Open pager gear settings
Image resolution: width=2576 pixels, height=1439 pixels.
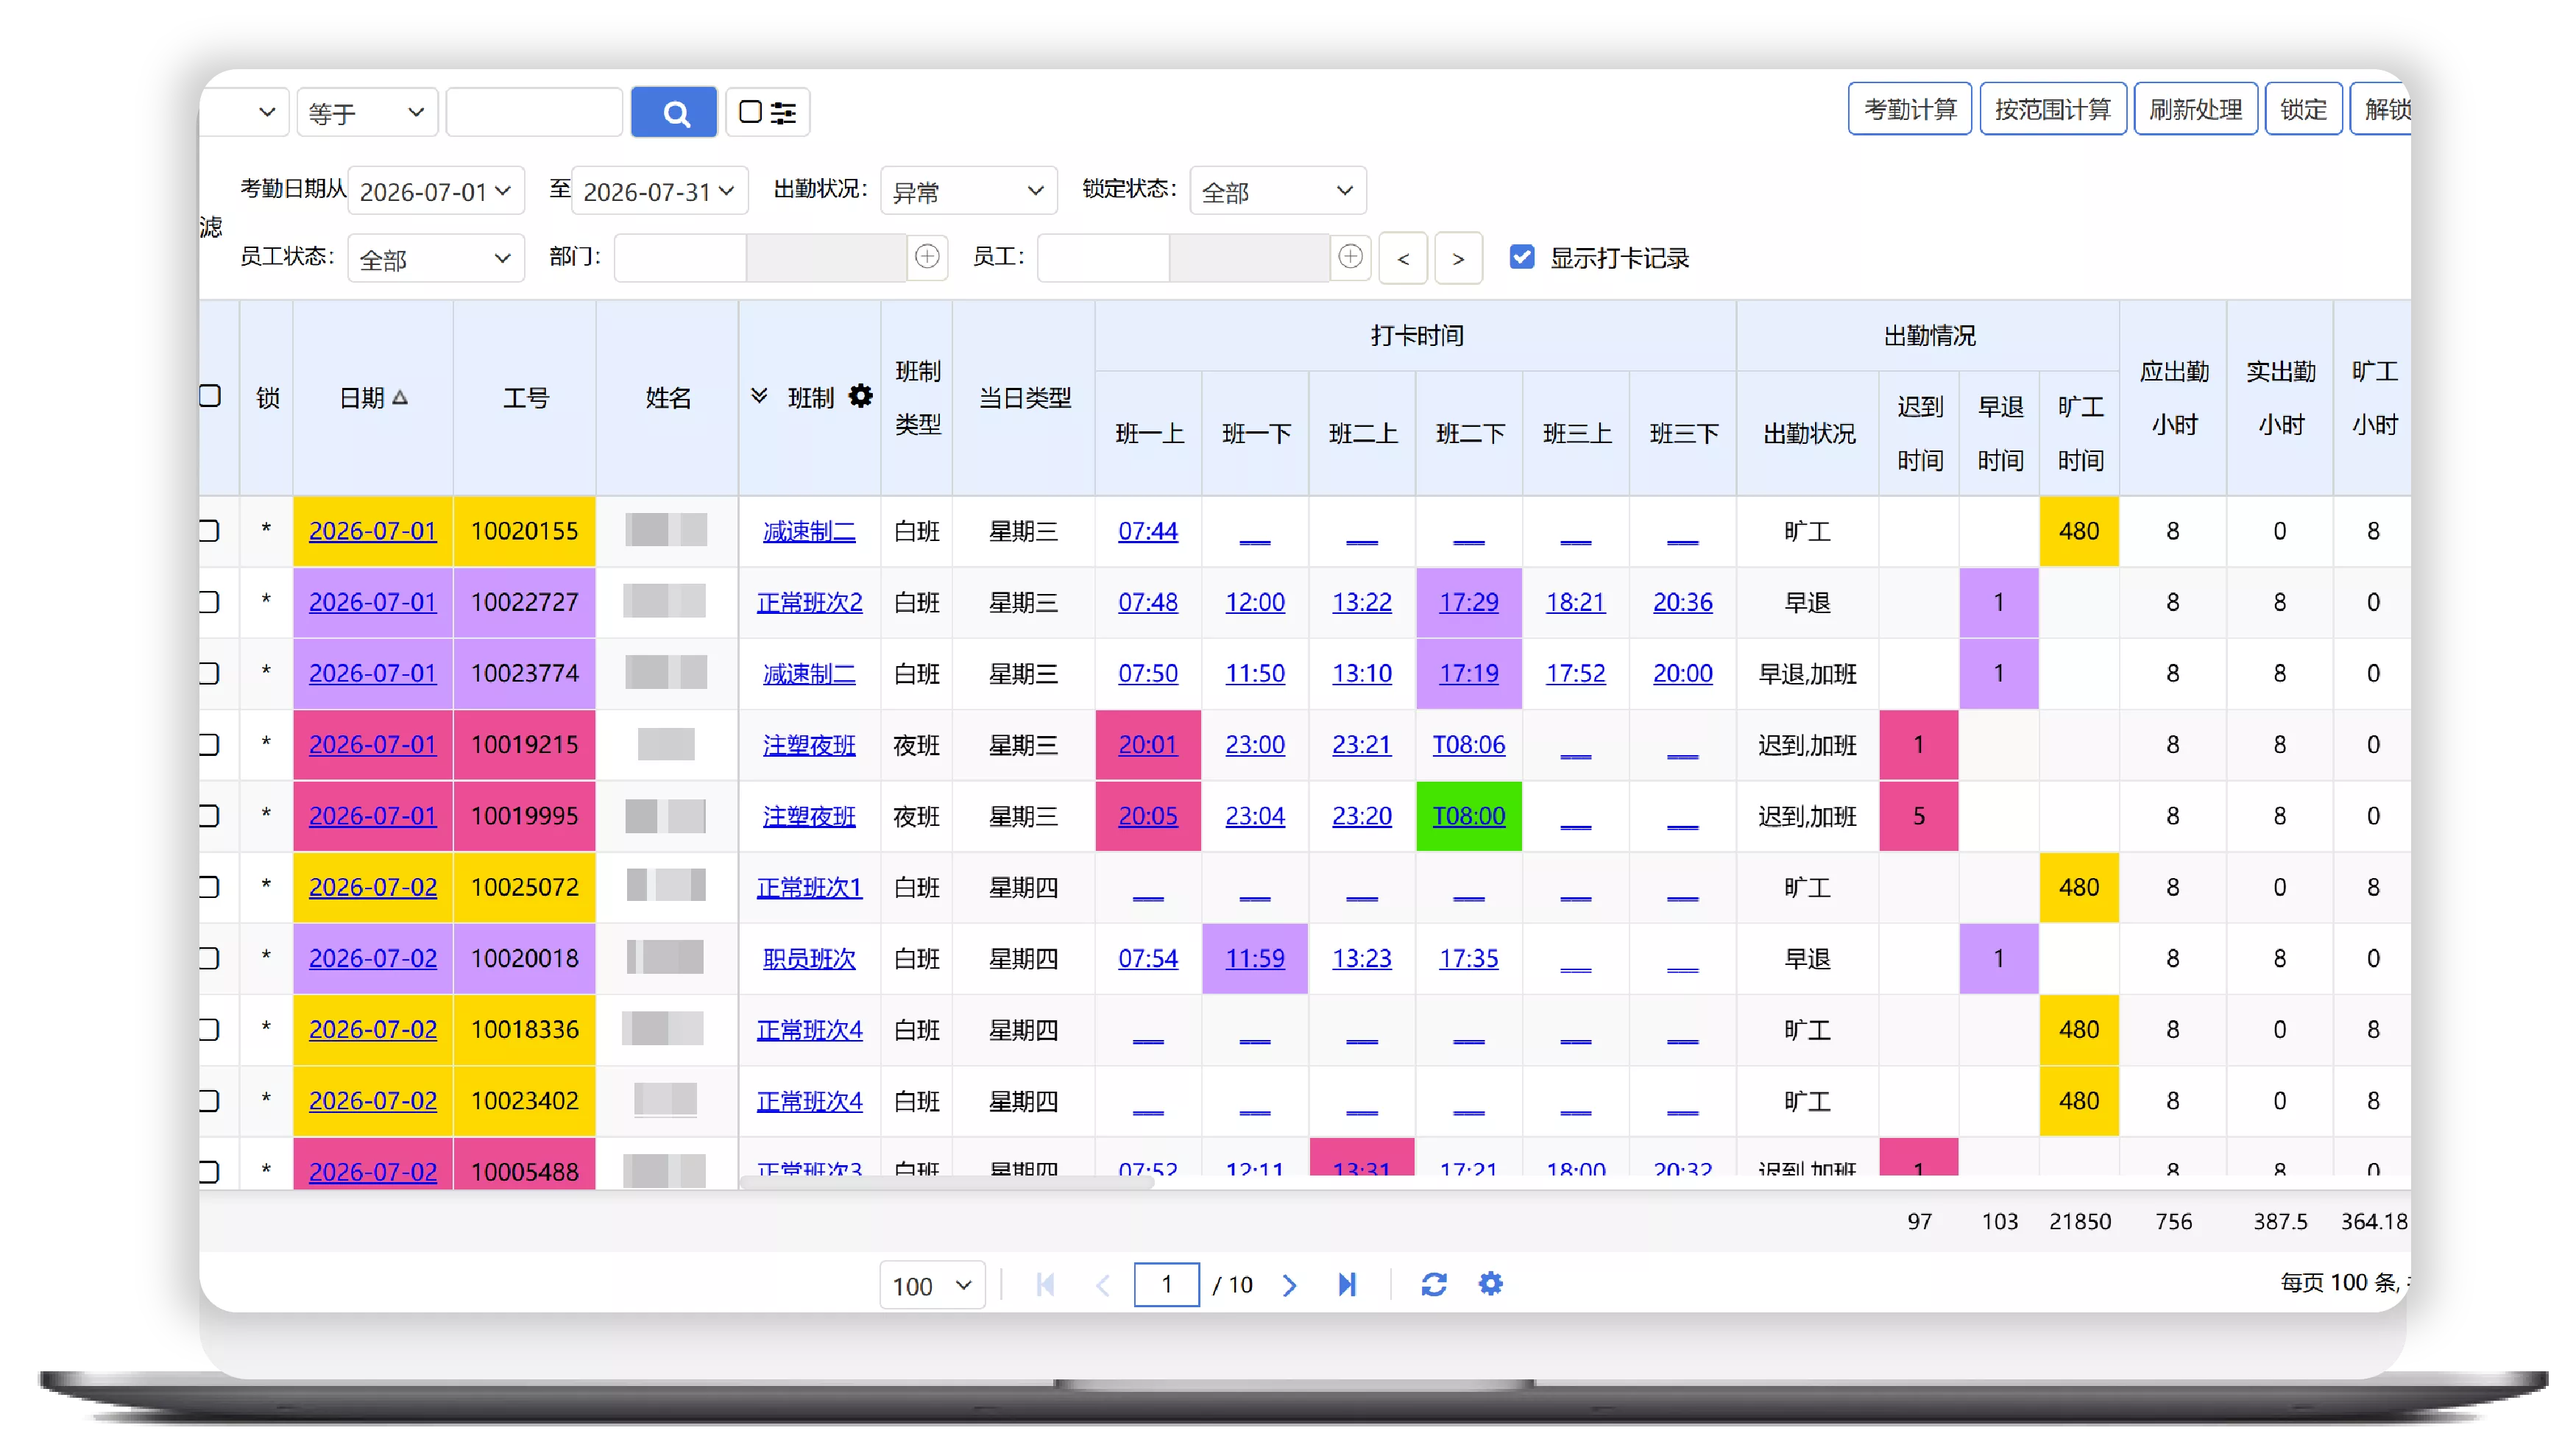[1490, 1284]
